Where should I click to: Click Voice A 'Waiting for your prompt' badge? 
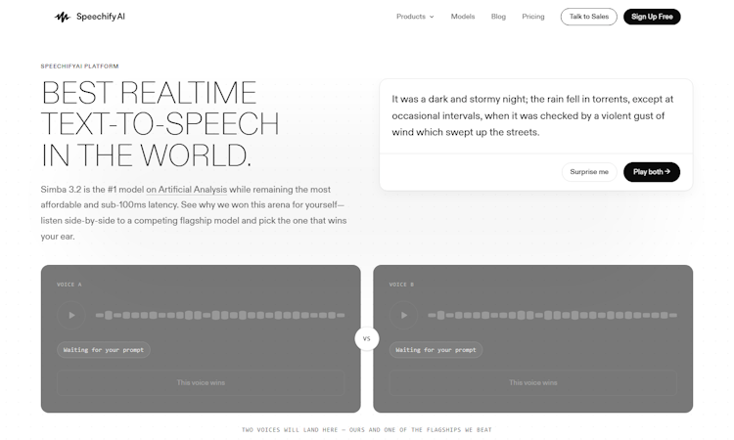point(104,350)
